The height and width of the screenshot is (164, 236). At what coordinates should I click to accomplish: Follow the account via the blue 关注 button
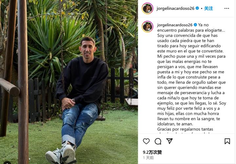[208, 9]
